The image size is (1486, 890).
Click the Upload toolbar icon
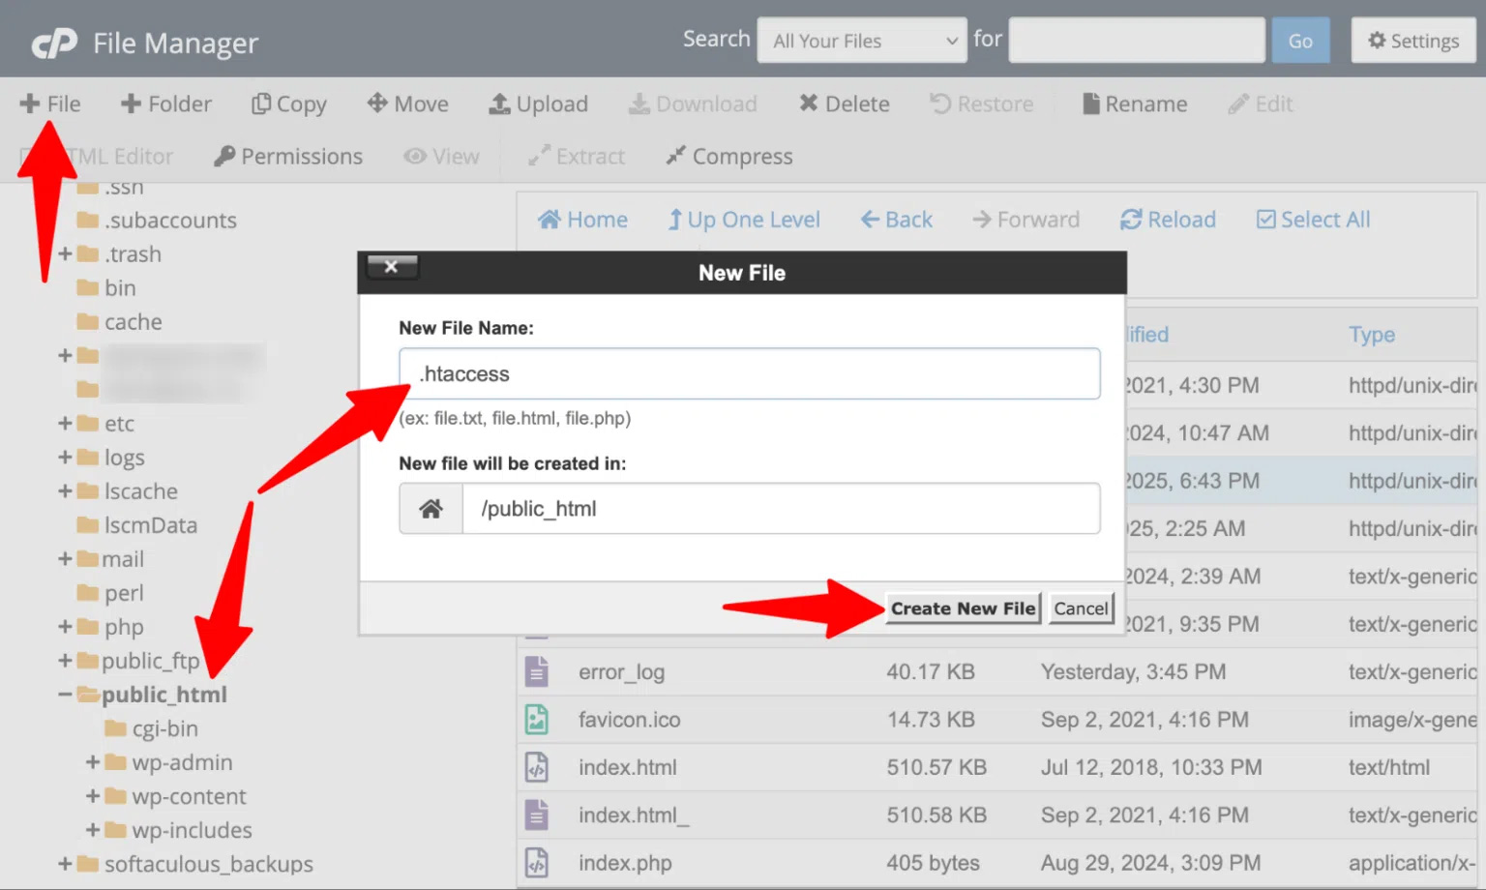[x=499, y=104]
